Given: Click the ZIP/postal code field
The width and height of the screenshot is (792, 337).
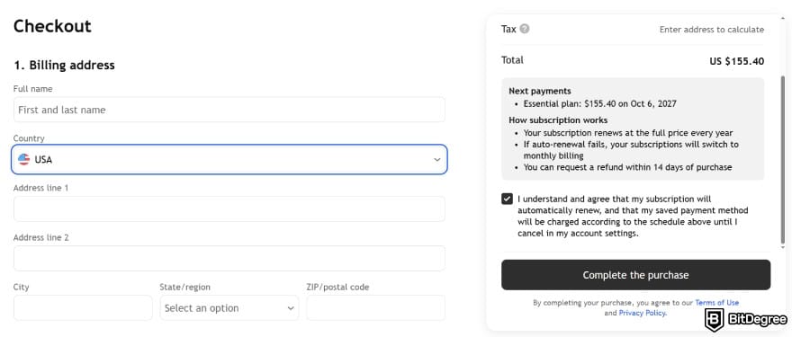Looking at the screenshot, I should pyautogui.click(x=376, y=307).
